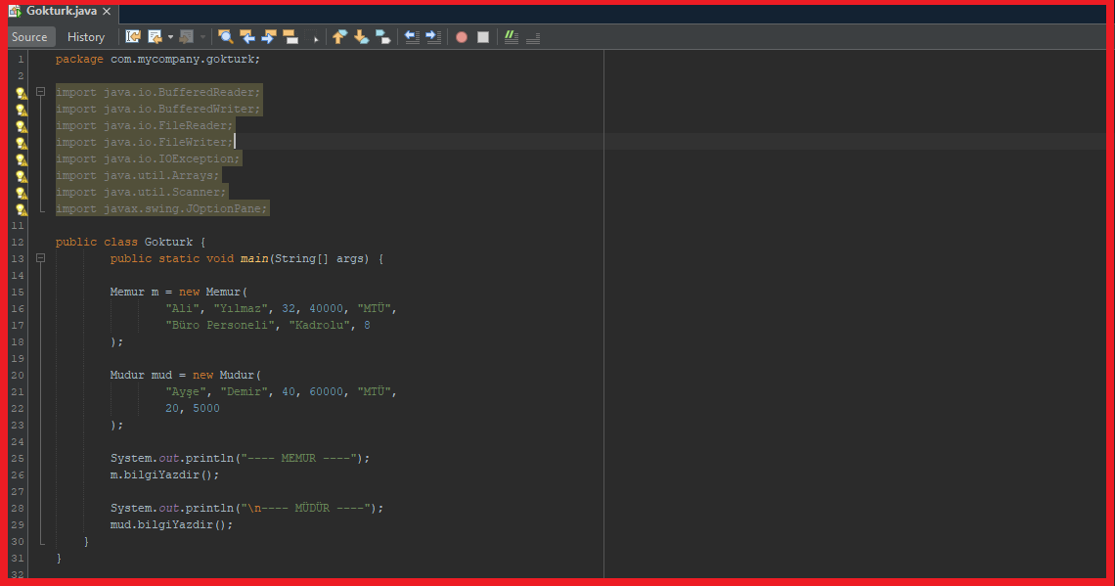
Task: Click hint bulb beside FileReader import
Action: (22, 126)
